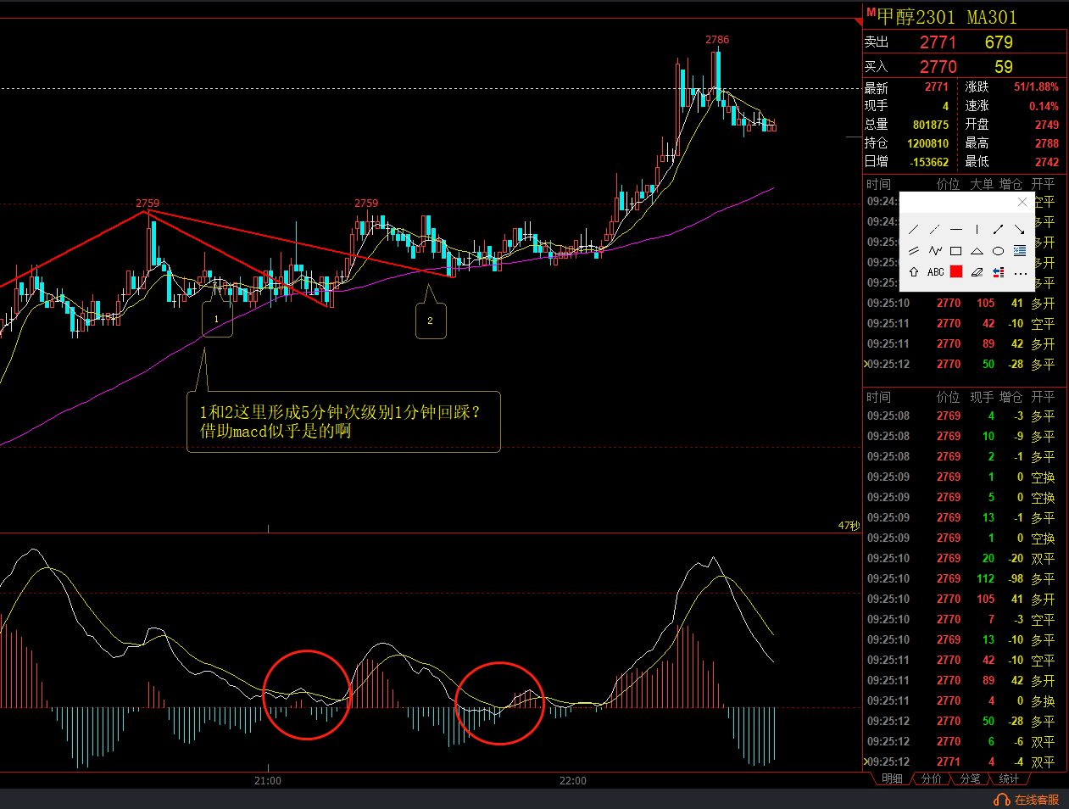Screen dimensions: 1069x809
Task: Click the 最高 value 2788
Action: [1047, 143]
